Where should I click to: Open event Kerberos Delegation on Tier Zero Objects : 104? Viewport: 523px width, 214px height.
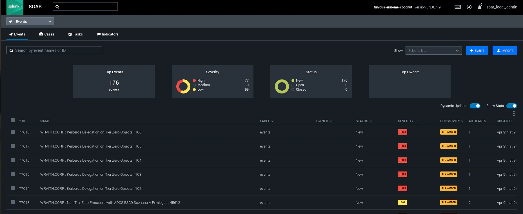tap(91, 160)
